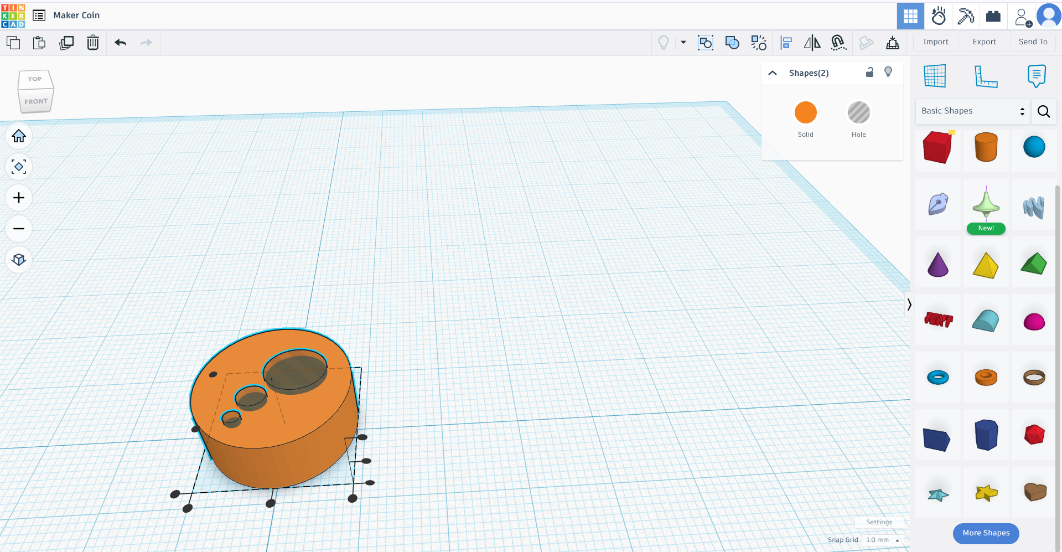Pick the yellow Star shape

click(986, 492)
